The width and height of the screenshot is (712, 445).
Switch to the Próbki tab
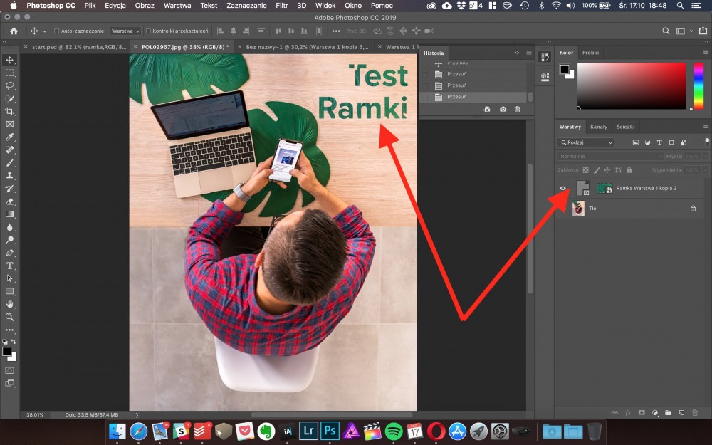click(590, 53)
